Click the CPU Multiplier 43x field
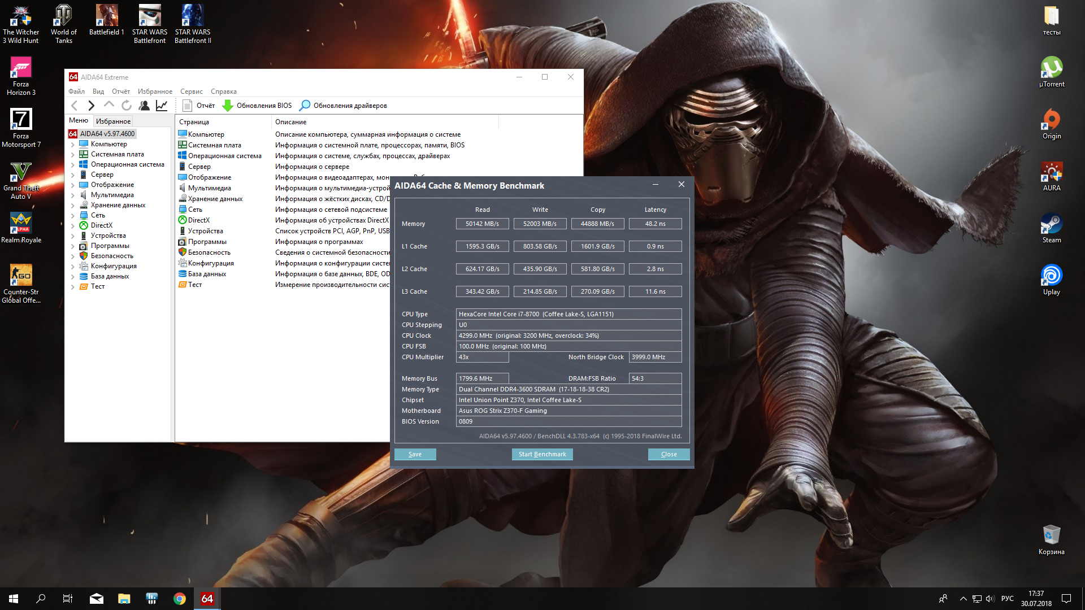 point(481,357)
